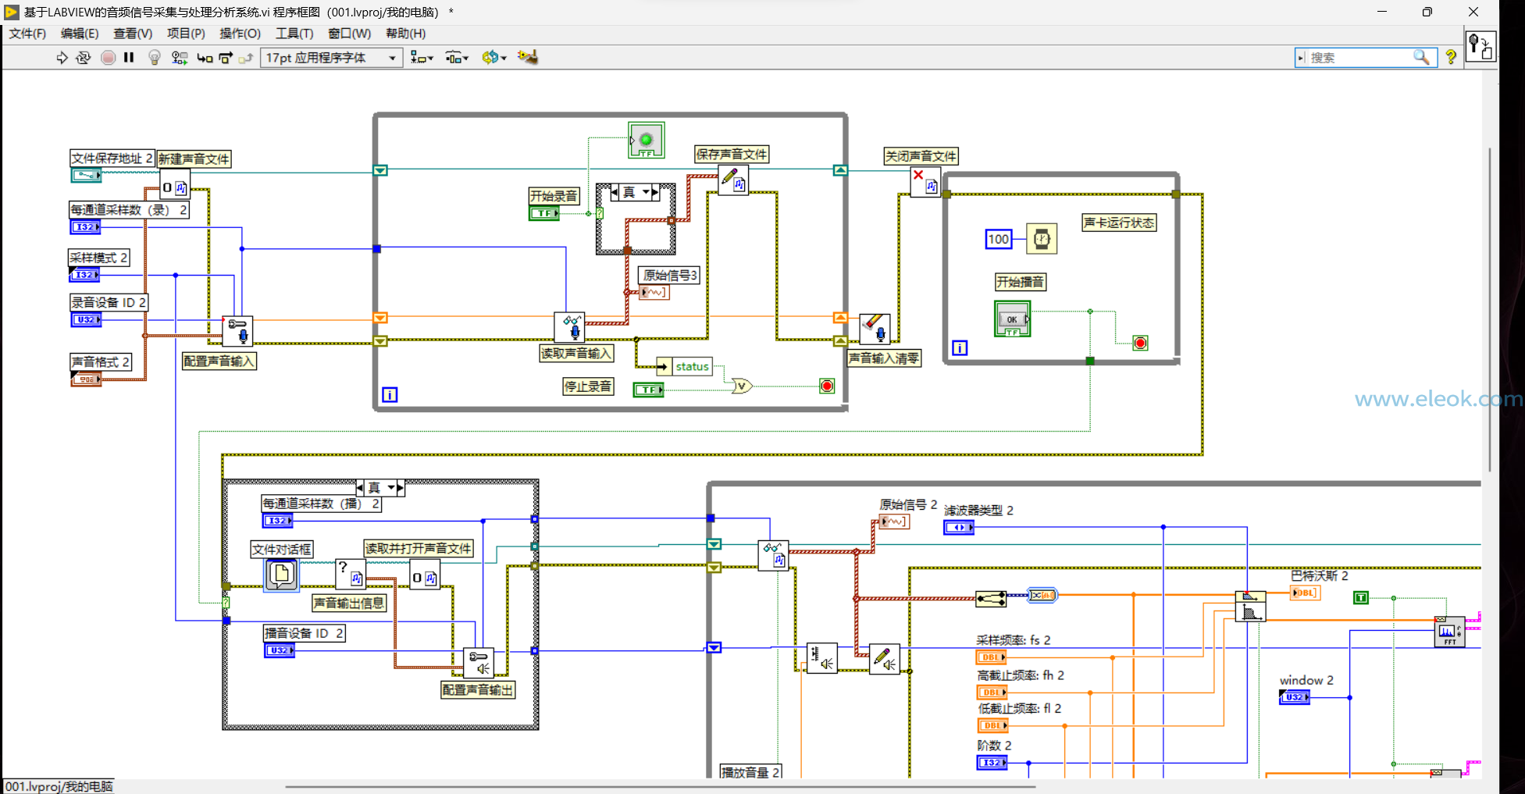Click the 保存声音文件 write node

point(733,180)
